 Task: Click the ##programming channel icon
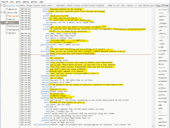tap(6, 16)
